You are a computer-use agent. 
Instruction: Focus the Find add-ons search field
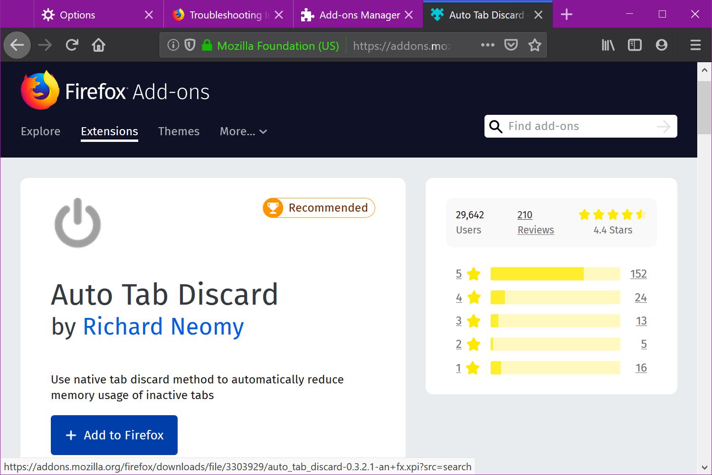coord(580,126)
